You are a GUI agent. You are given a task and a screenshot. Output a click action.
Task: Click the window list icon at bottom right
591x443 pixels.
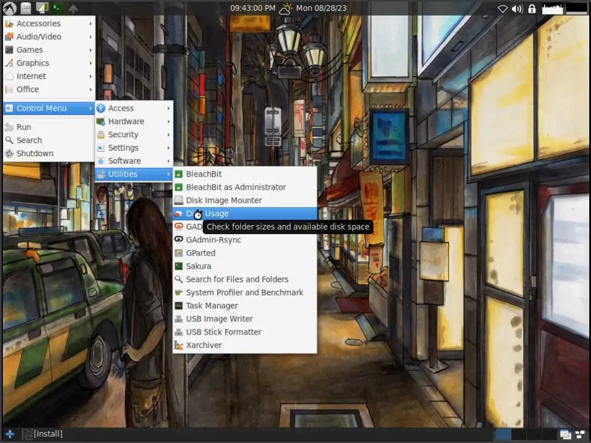[566, 434]
